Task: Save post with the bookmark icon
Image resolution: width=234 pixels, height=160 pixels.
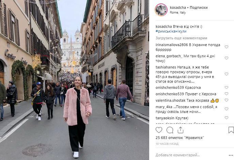Action: (x=231, y=130)
